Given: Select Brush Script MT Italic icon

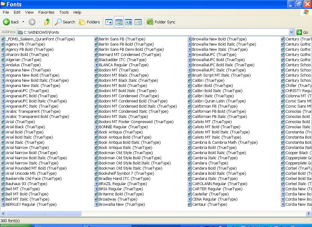Looking at the screenshot, I should click(x=190, y=75).
